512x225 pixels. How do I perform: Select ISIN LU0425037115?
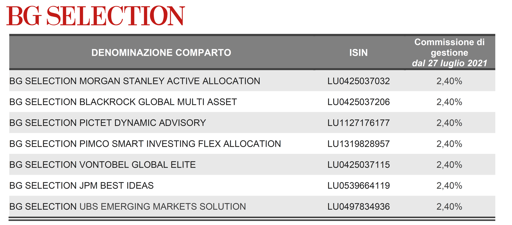[359, 165]
